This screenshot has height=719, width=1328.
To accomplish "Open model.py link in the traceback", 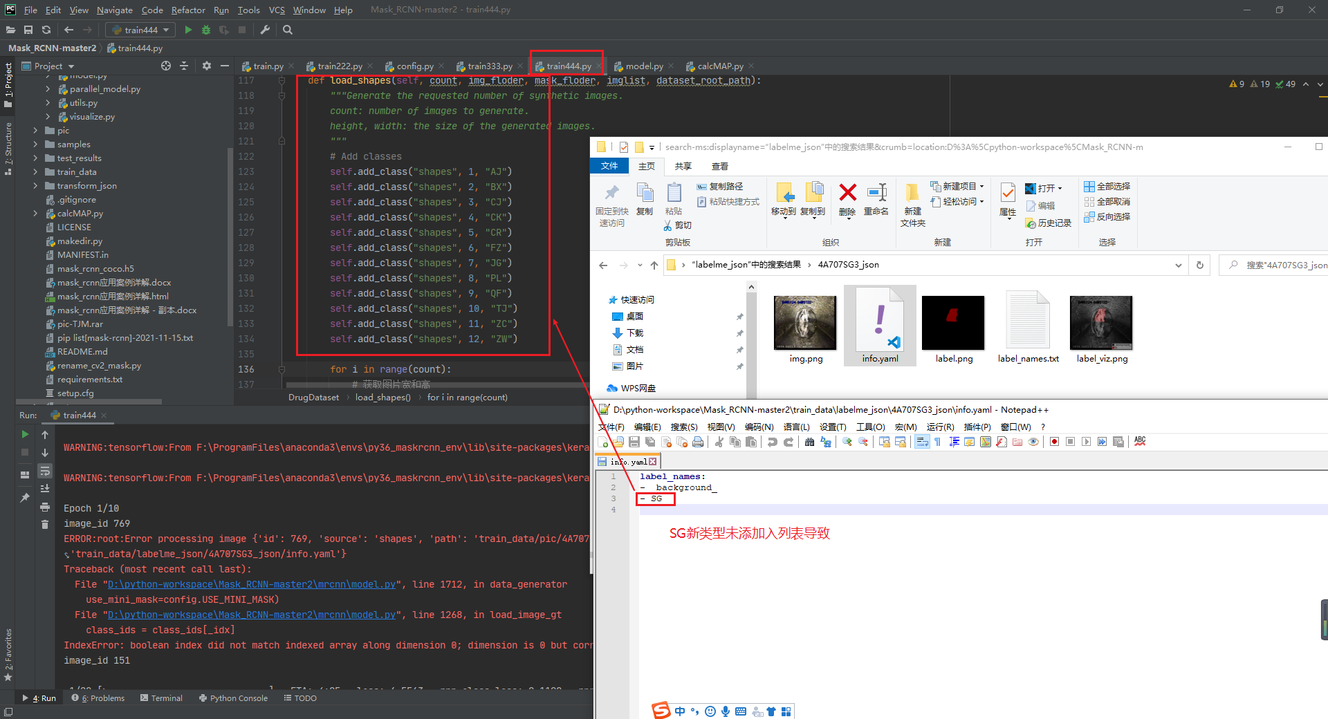I will pos(249,584).
